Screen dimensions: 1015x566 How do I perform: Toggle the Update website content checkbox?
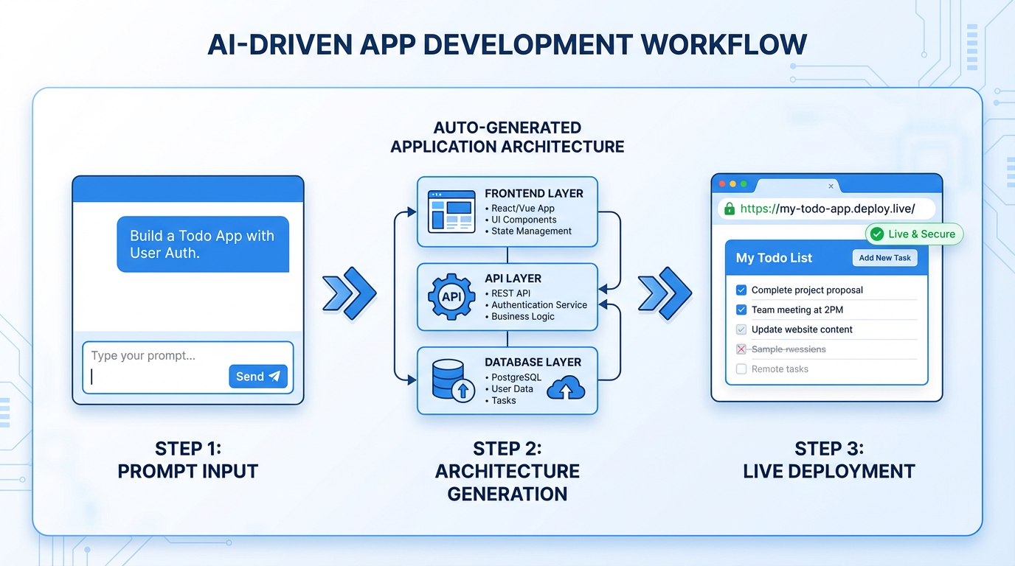(x=741, y=329)
